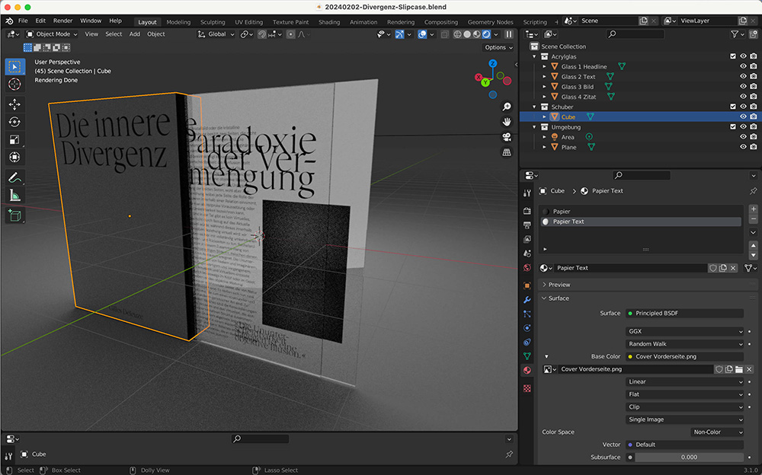
Task: Collapse the Surface panel
Action: click(x=559, y=298)
